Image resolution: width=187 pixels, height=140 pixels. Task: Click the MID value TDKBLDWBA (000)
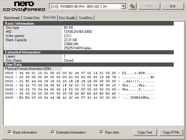click(x=78, y=32)
